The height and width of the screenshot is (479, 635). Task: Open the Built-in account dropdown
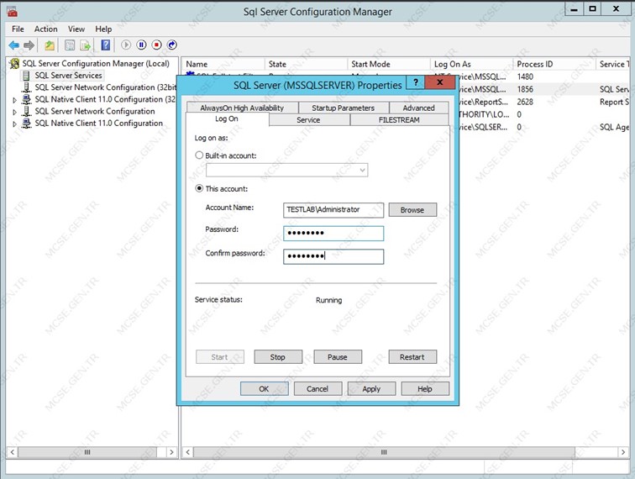tap(363, 171)
